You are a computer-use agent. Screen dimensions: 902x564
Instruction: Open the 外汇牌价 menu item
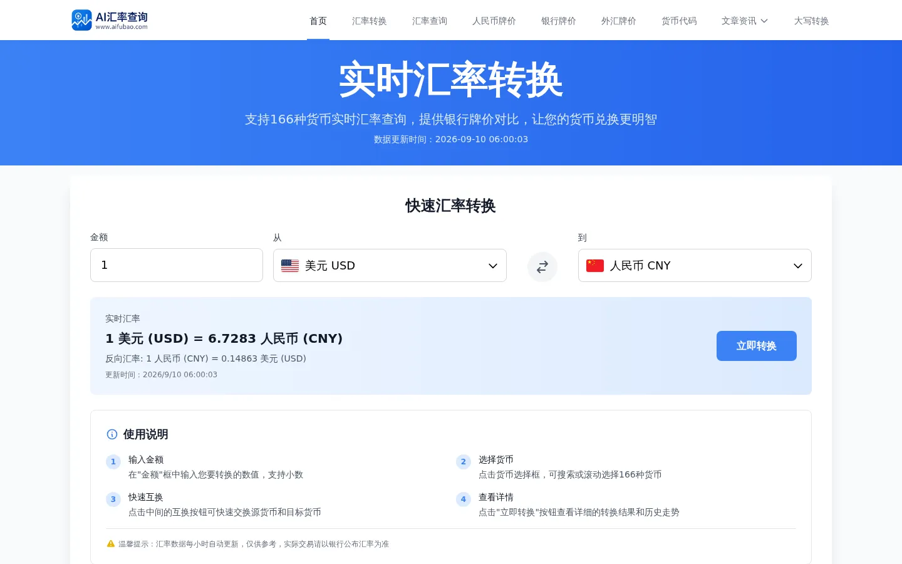click(x=619, y=21)
